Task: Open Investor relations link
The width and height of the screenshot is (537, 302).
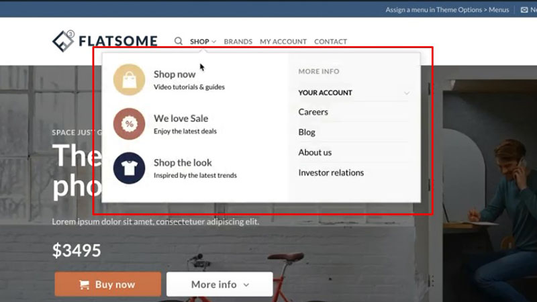Action: coord(331,172)
